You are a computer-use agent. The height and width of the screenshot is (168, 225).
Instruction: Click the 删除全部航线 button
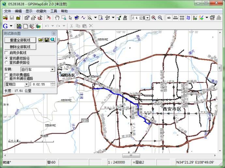click(x=20, y=47)
